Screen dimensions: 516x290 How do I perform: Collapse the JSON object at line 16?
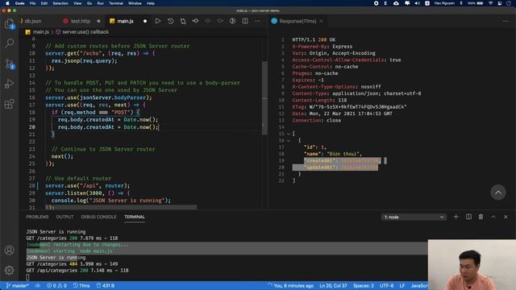pyautogui.click(x=289, y=140)
